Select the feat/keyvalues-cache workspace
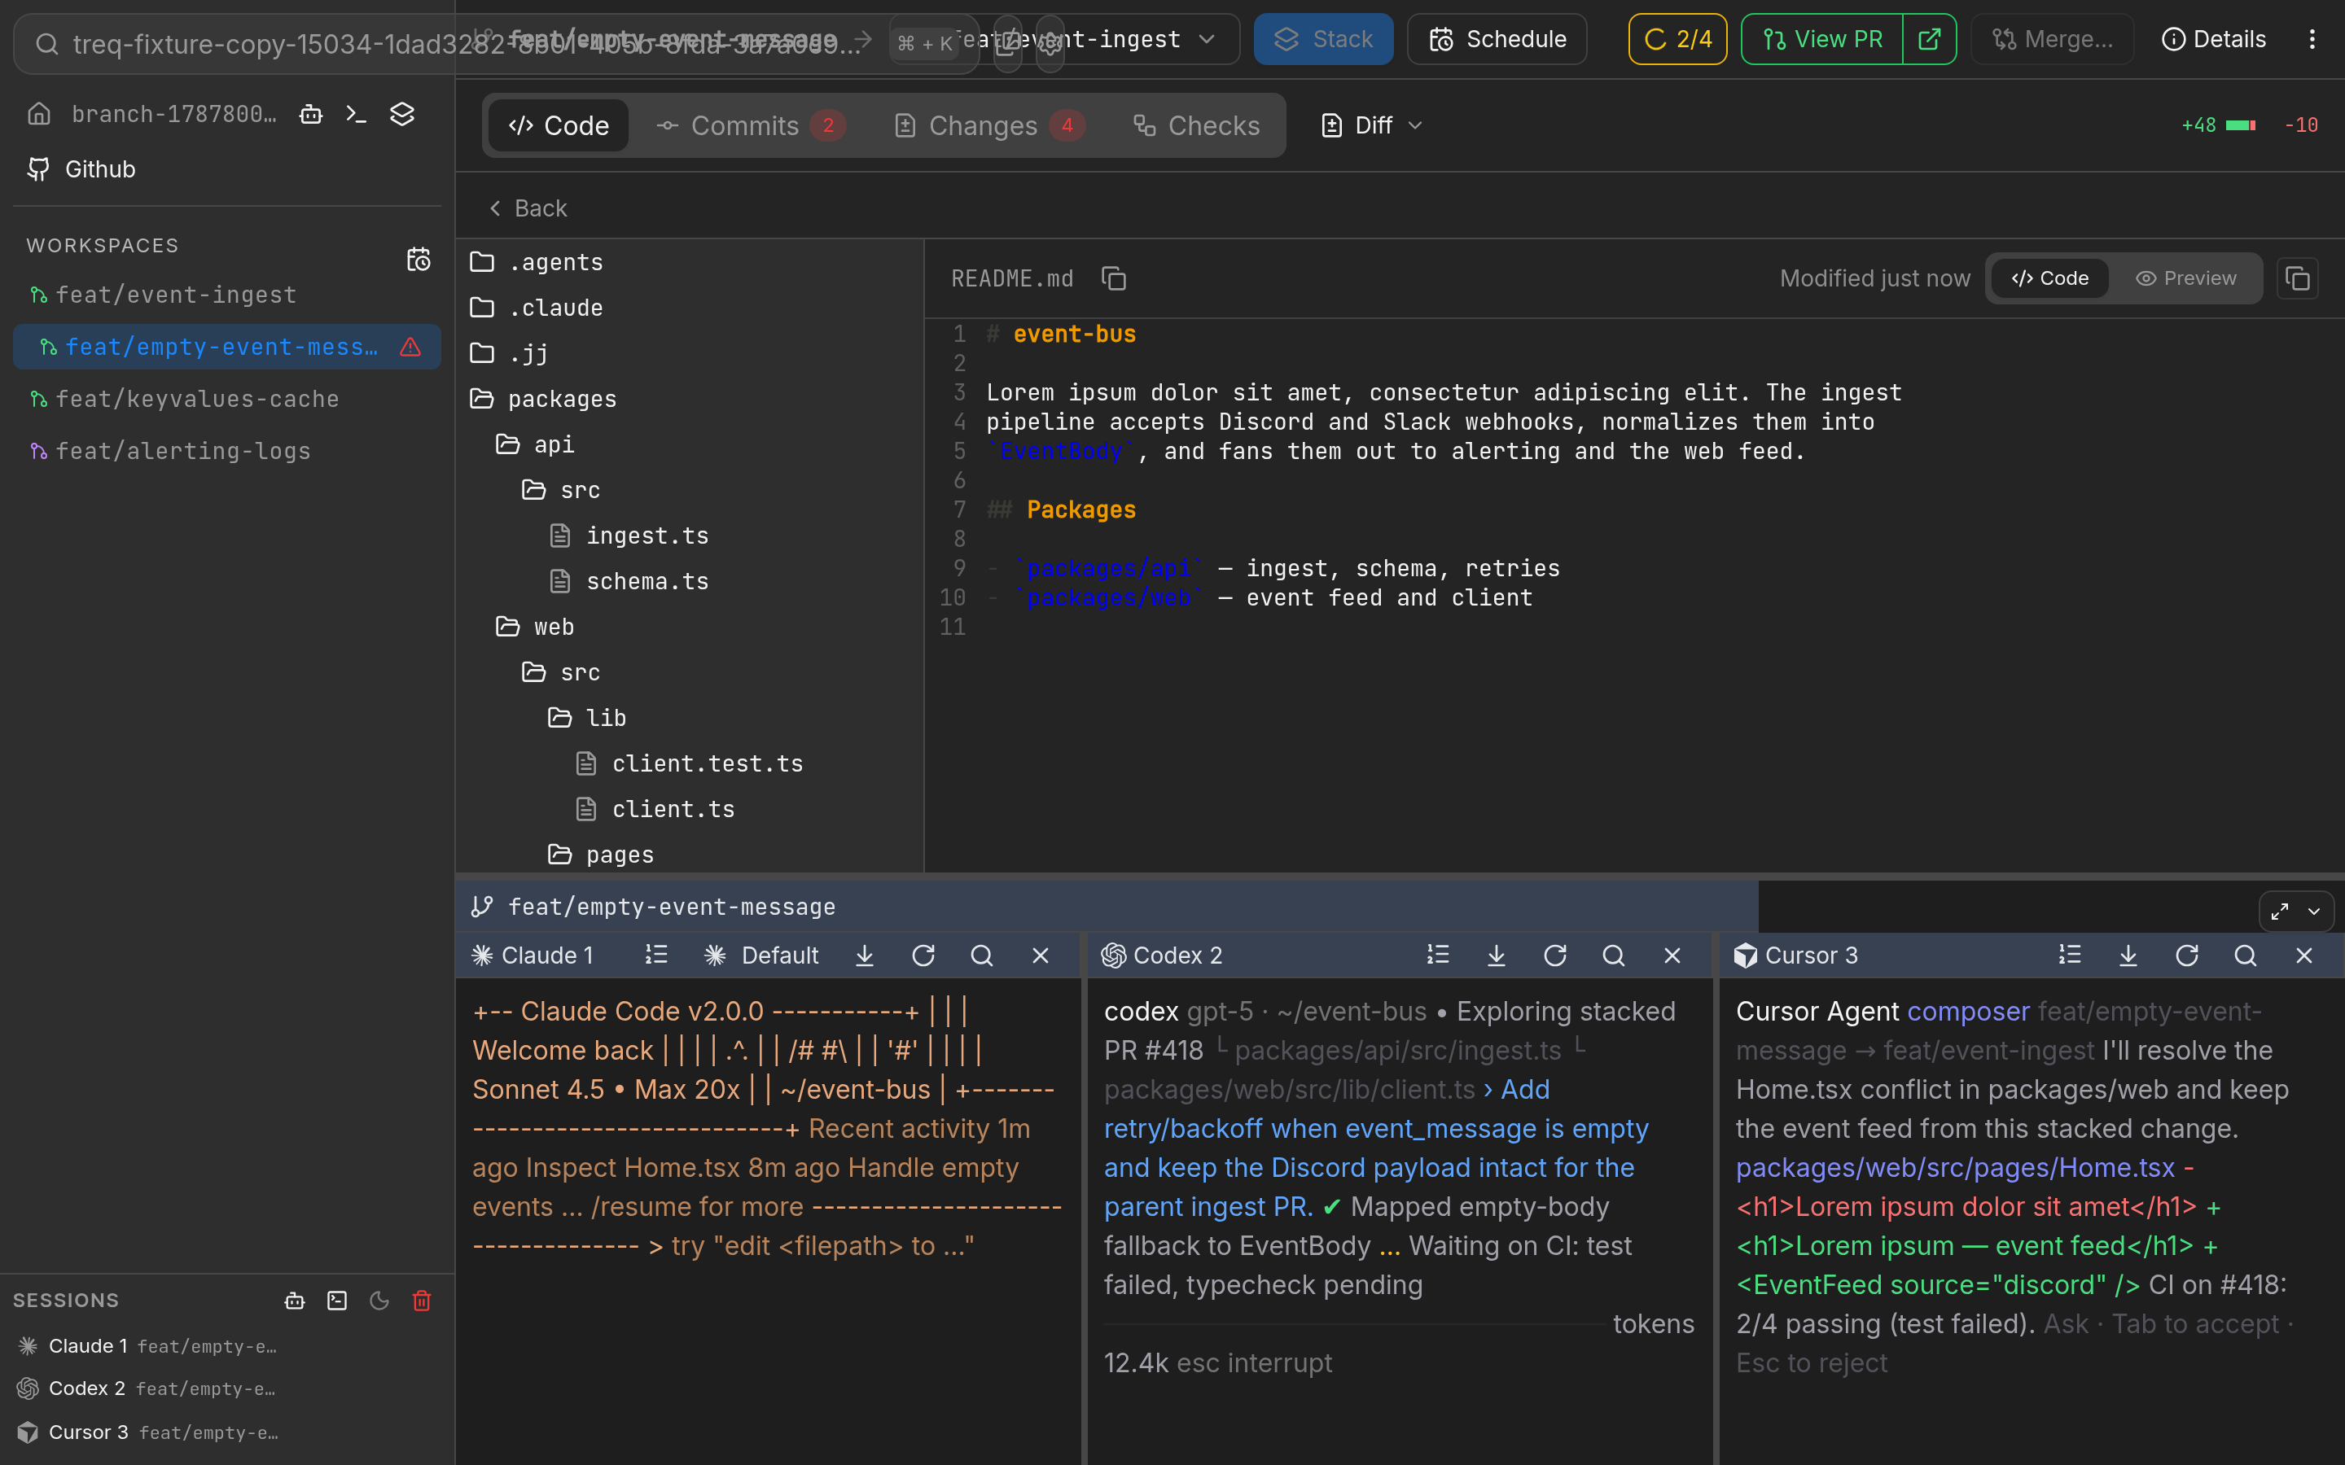This screenshot has height=1465, width=2345. 226,398
